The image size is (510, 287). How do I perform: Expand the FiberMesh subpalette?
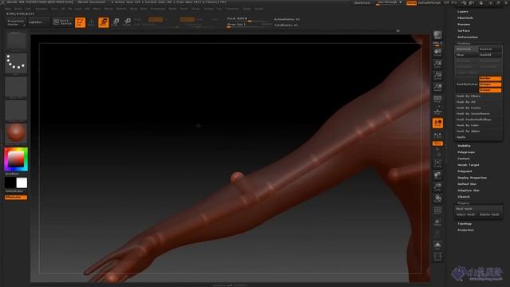pyautogui.click(x=465, y=18)
